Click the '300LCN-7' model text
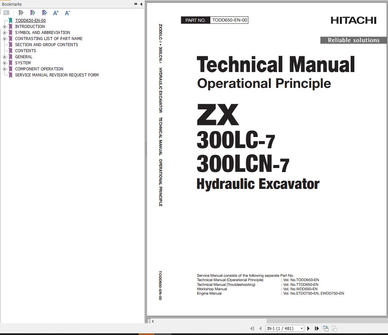Viewport: 388px width, 335px height. click(243, 164)
